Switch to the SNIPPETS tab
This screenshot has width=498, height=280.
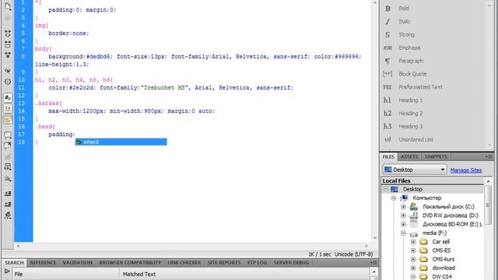click(436, 157)
